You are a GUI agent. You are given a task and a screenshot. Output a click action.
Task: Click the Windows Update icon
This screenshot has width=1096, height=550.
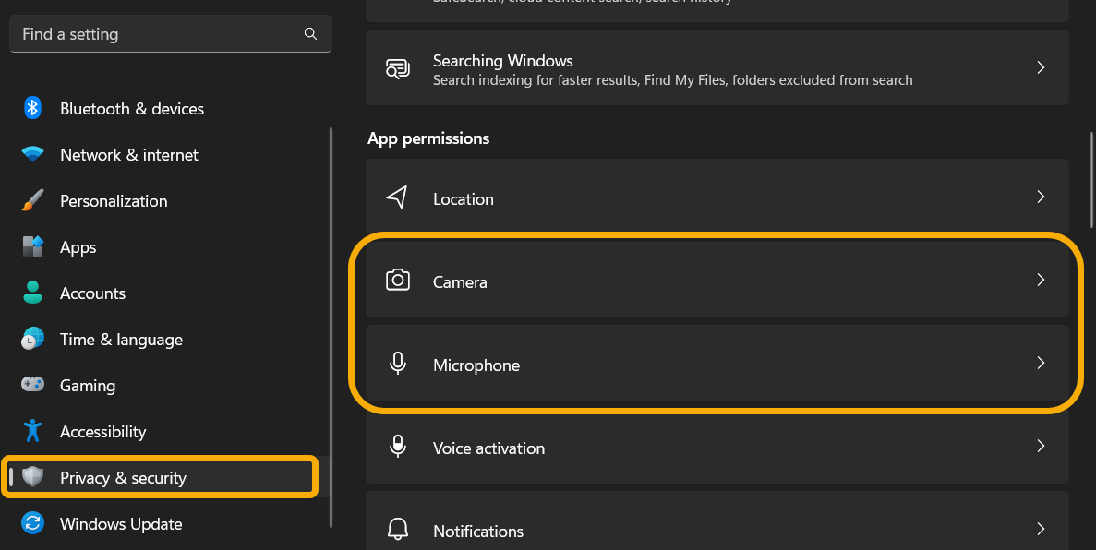pos(32,523)
